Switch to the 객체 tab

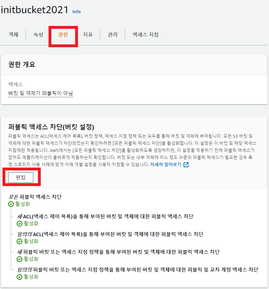tap(13, 34)
